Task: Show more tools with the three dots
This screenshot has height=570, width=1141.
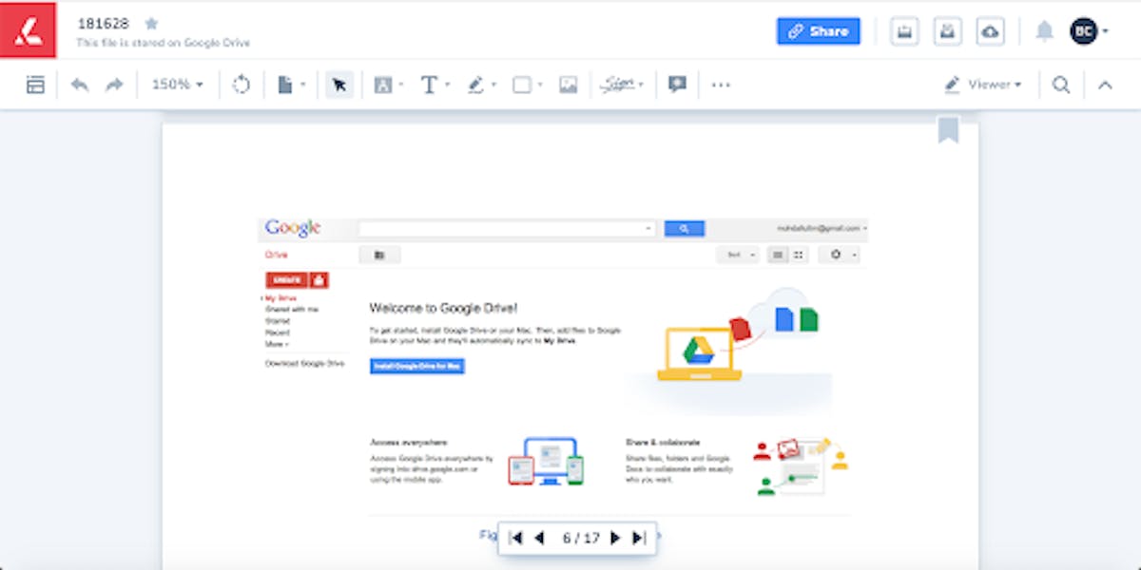Action: pos(721,85)
